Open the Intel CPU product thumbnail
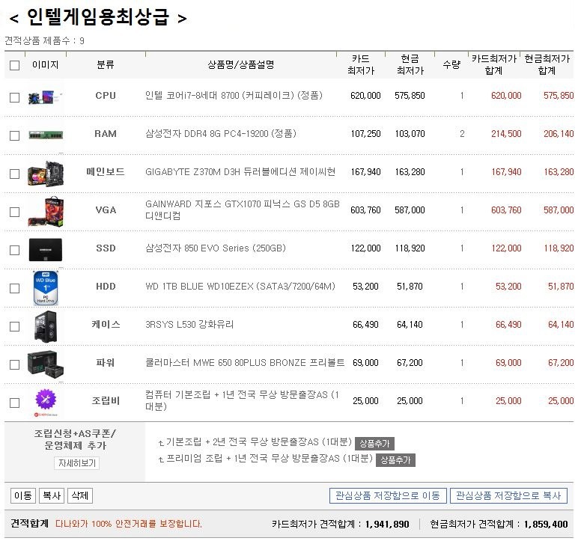 [x=45, y=97]
